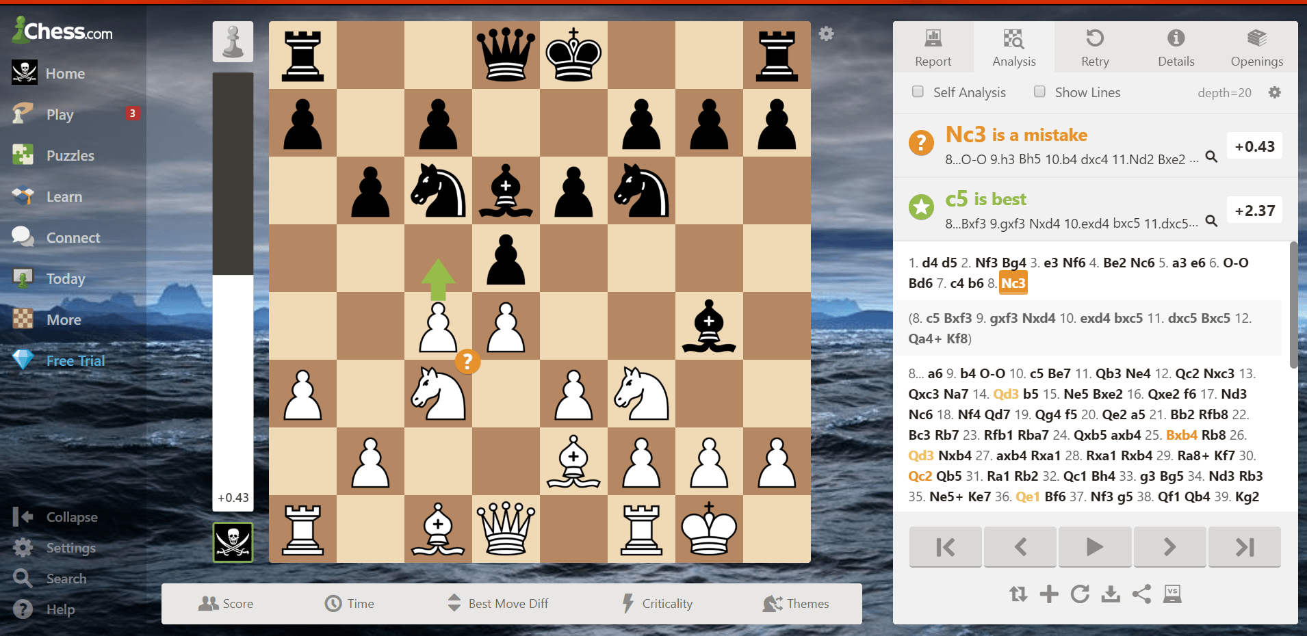1307x636 pixels.
Task: Download the game using the download icon
Action: pos(1111,594)
